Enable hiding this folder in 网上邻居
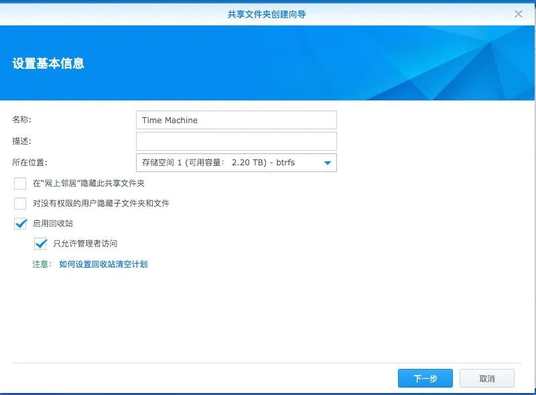This screenshot has height=395, width=536. [19, 181]
